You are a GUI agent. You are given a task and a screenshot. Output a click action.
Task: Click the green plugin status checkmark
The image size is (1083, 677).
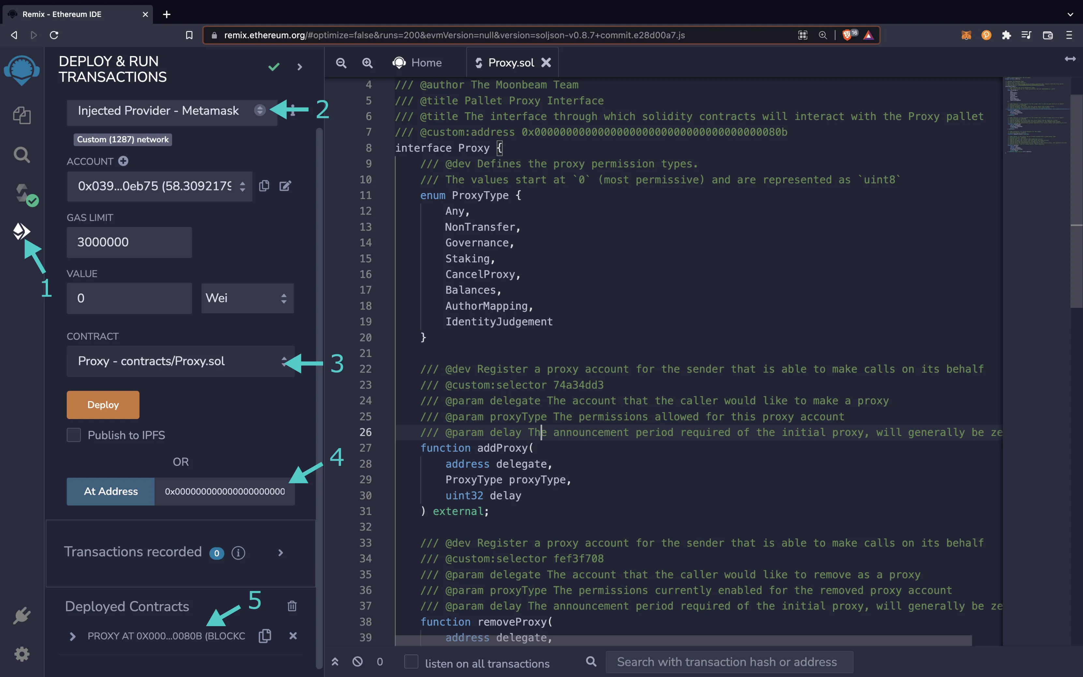pyautogui.click(x=274, y=67)
